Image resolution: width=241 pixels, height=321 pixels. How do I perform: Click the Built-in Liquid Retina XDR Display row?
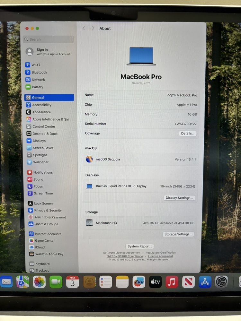pyautogui.click(x=140, y=186)
